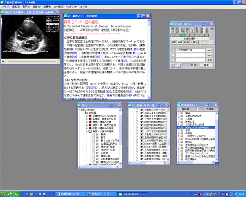Collapse the root node of contents tree

point(80,110)
